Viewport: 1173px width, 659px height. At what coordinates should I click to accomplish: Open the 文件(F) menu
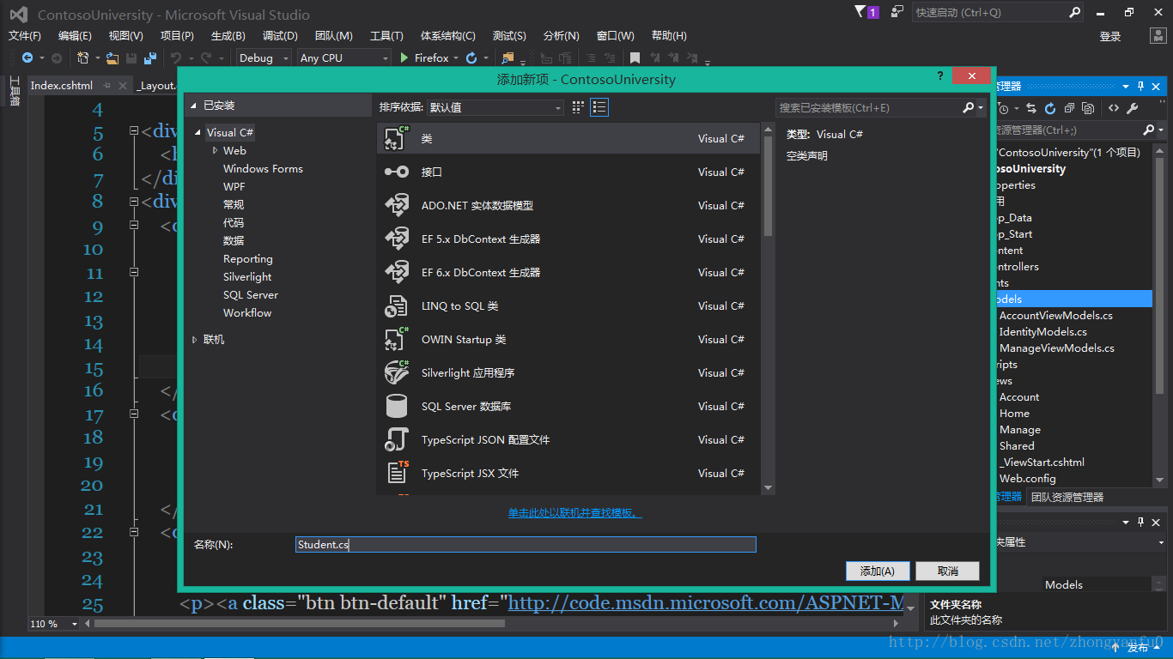25,35
